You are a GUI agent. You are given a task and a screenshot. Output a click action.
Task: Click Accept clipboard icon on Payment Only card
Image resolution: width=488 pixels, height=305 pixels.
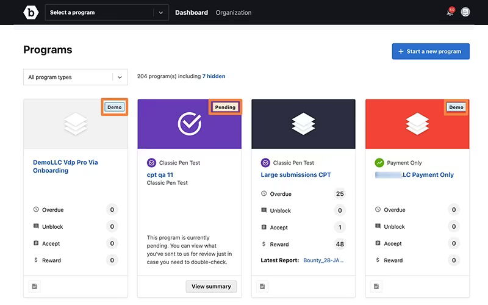(378, 243)
